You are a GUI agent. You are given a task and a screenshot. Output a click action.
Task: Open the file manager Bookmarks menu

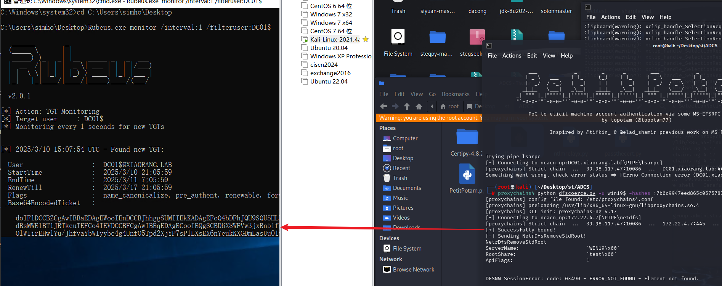coord(456,94)
